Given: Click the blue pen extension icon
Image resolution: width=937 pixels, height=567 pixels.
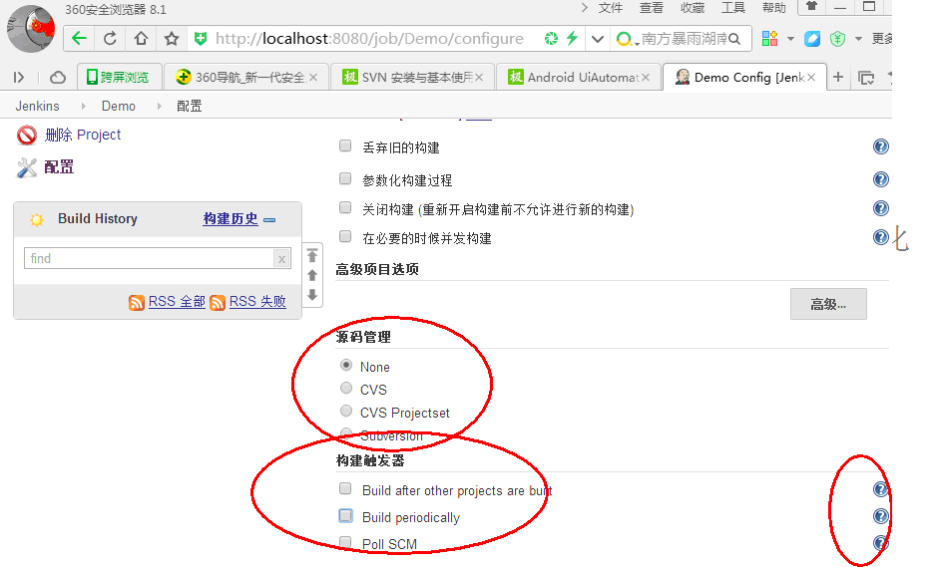Looking at the screenshot, I should (812, 39).
